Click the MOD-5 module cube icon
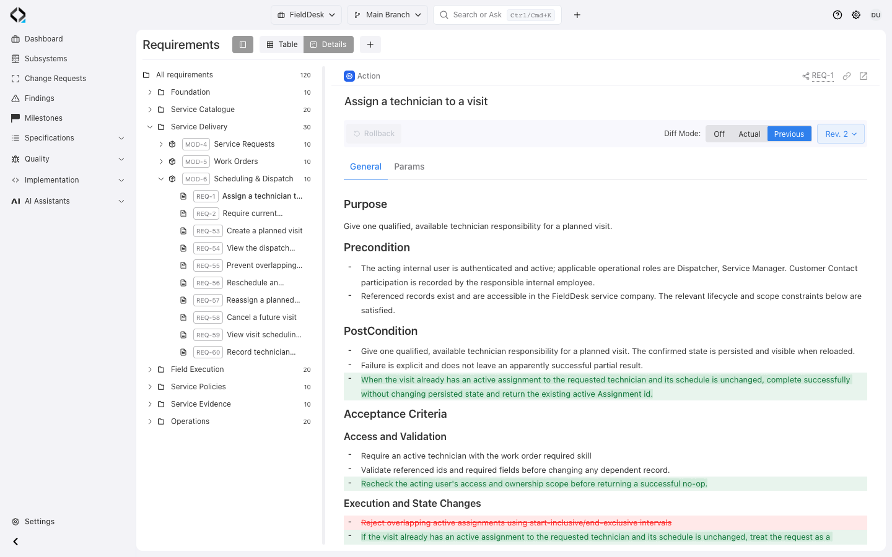Image resolution: width=892 pixels, height=557 pixels. 172,162
